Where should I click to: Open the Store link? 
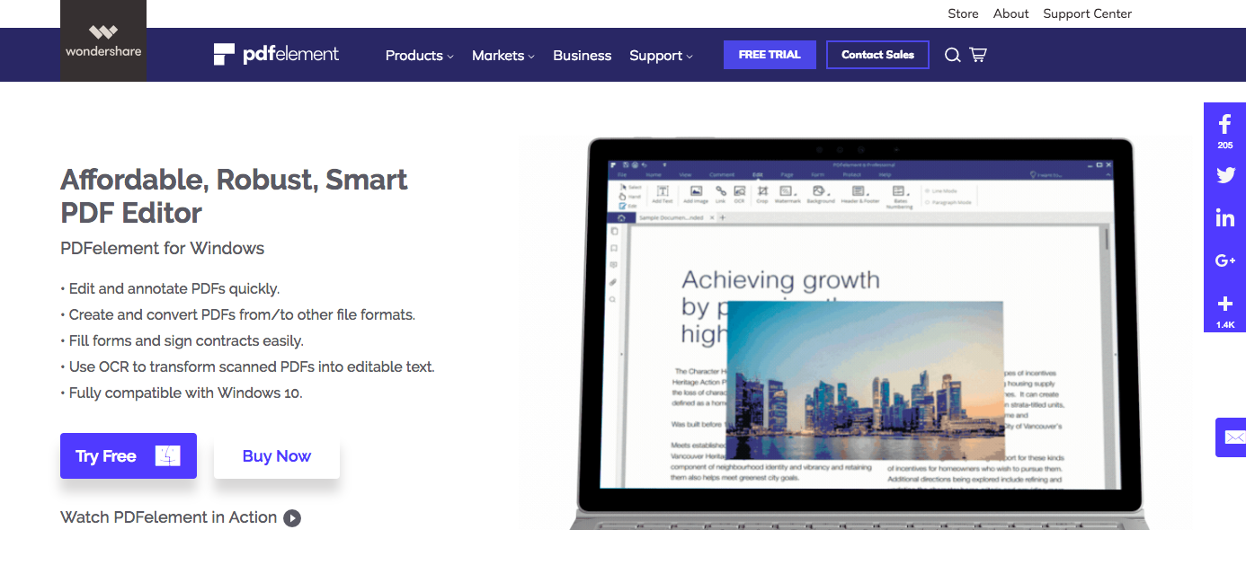(963, 13)
